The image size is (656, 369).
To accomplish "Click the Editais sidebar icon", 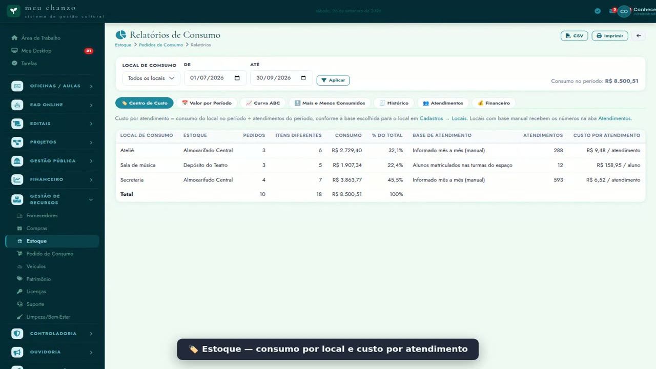I will (17, 124).
